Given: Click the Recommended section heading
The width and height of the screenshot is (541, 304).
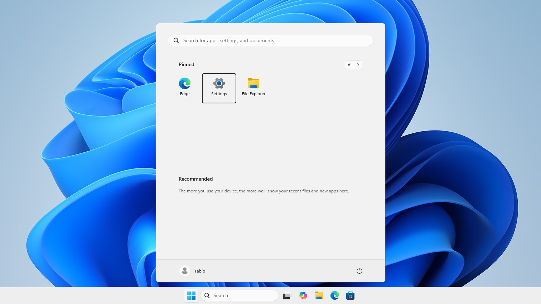Looking at the screenshot, I should click(196, 179).
